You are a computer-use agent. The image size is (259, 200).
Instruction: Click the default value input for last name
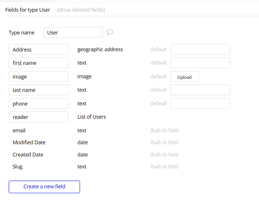click(x=200, y=90)
